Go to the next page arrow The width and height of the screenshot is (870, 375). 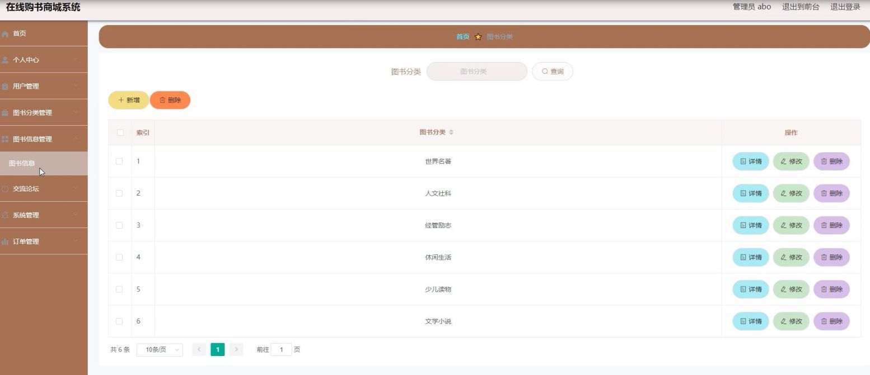(x=236, y=350)
